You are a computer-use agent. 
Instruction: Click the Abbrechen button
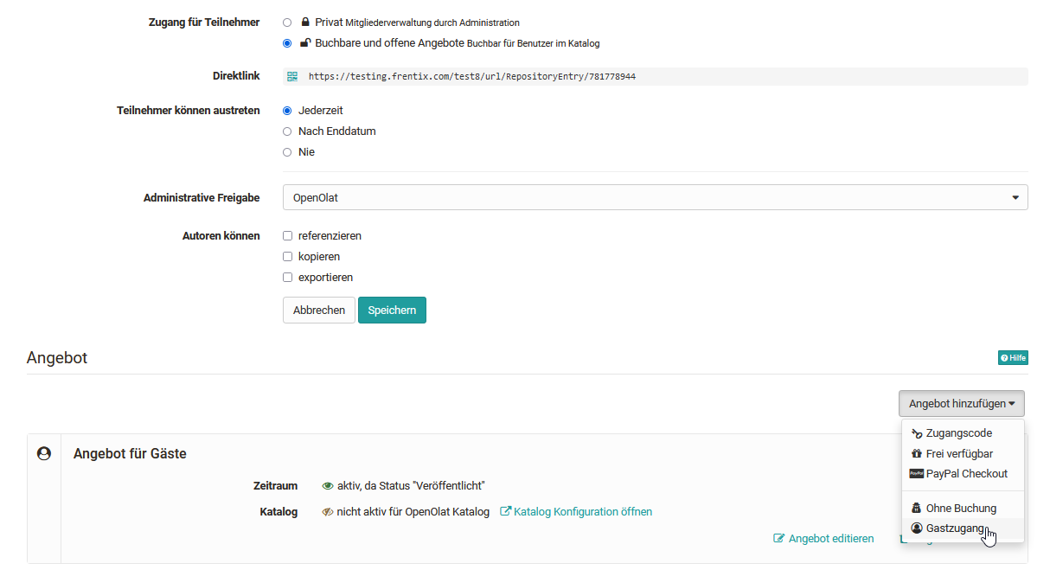tap(318, 311)
